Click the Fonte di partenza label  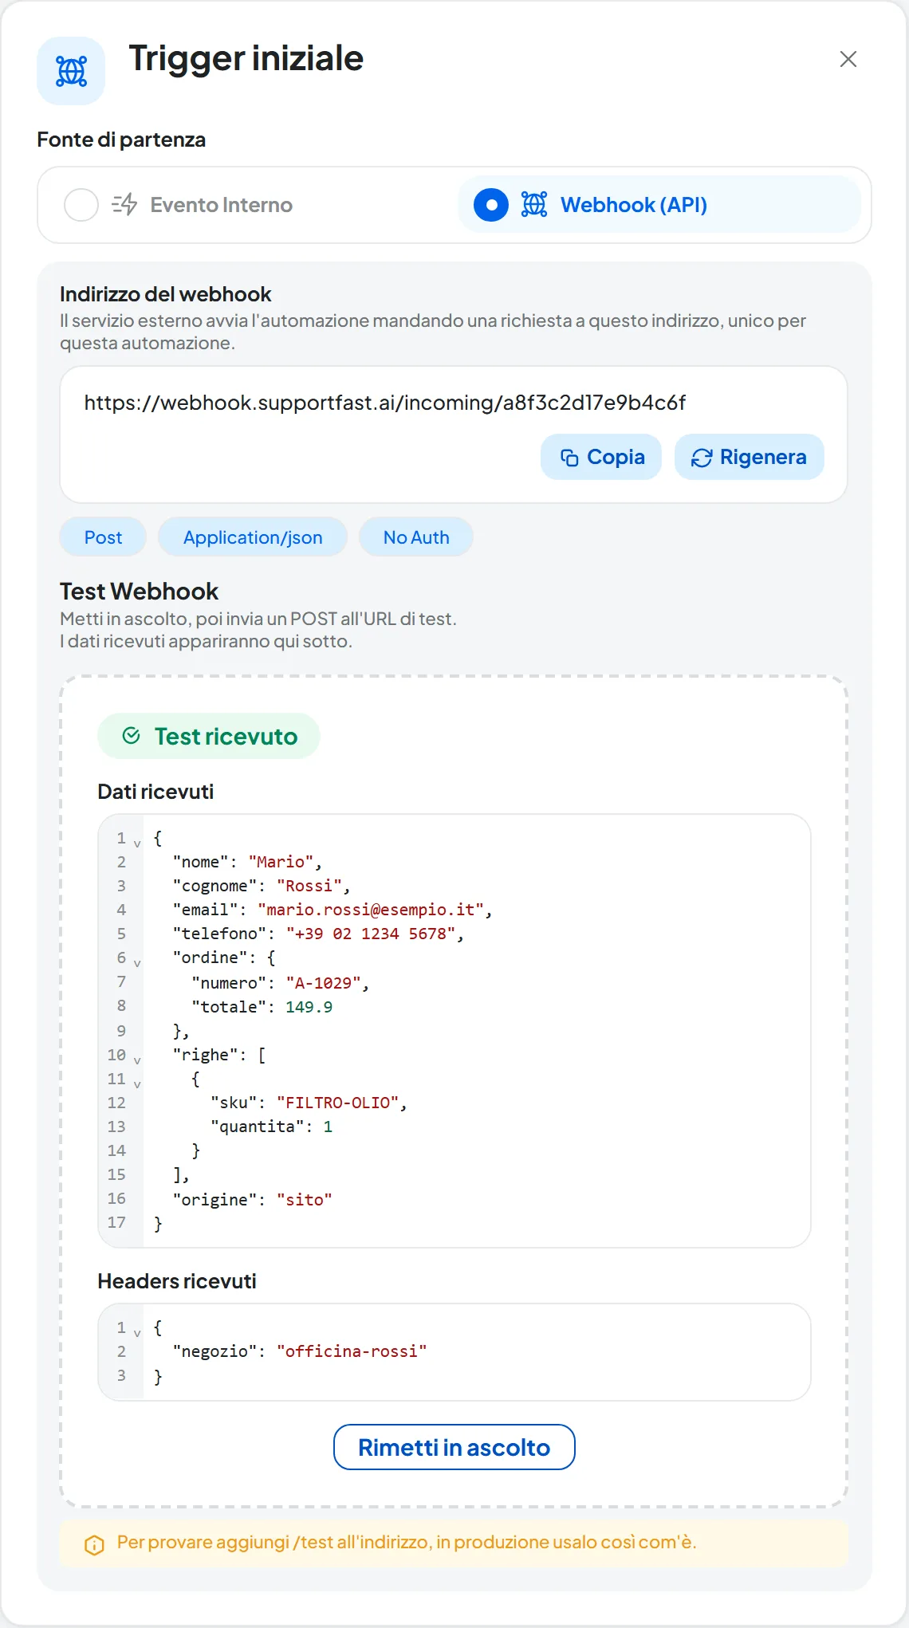click(121, 140)
